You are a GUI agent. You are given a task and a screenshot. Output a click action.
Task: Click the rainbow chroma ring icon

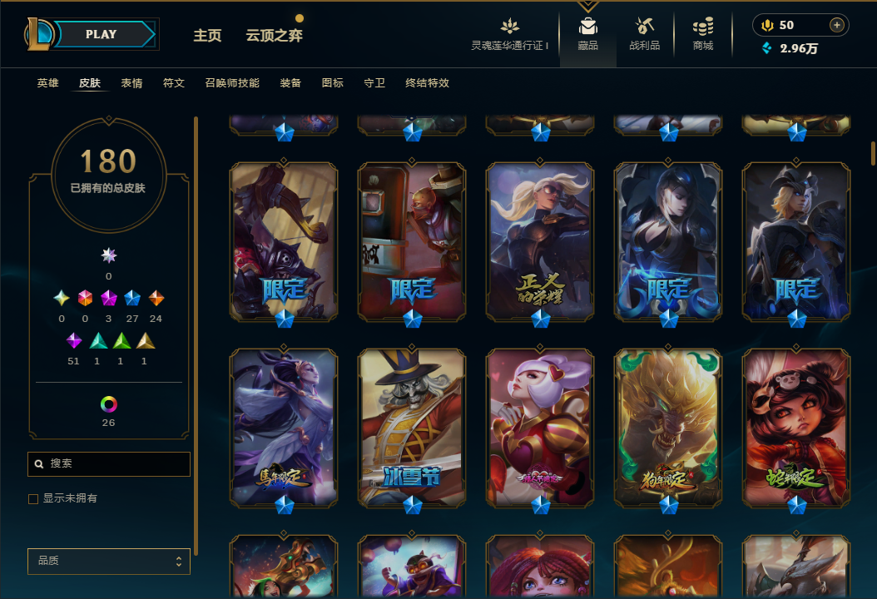click(x=108, y=403)
